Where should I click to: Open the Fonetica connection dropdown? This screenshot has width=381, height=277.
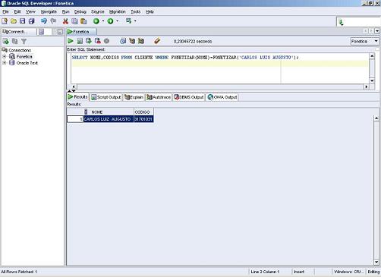364,41
